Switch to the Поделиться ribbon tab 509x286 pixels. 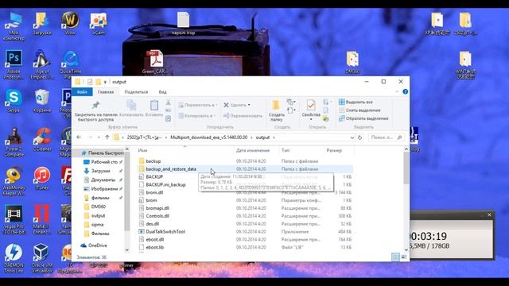(x=136, y=92)
